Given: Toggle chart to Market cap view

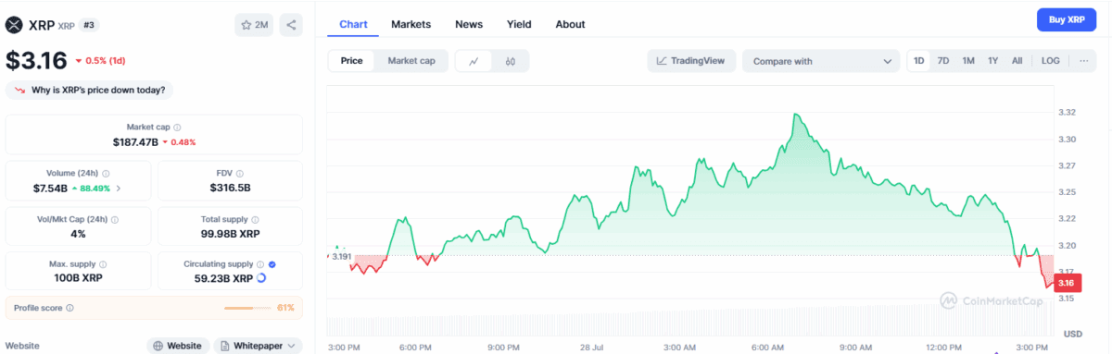Looking at the screenshot, I should click(x=411, y=61).
